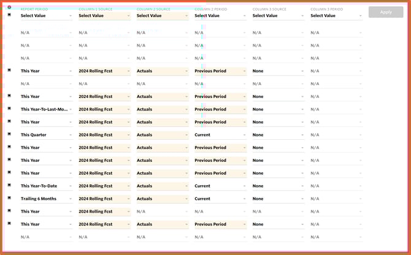411x255 pixels.
Task: Click the row icon beside This Year-To-Last-Mo...
Action: tap(9, 108)
